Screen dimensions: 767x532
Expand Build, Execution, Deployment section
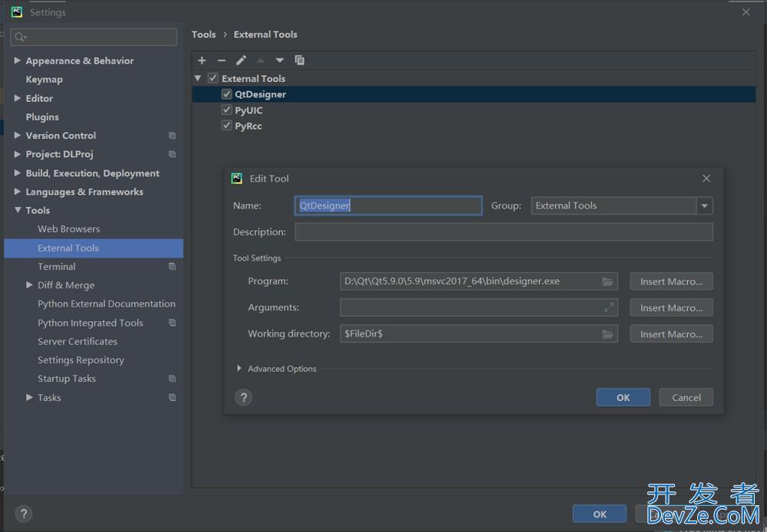(x=17, y=172)
